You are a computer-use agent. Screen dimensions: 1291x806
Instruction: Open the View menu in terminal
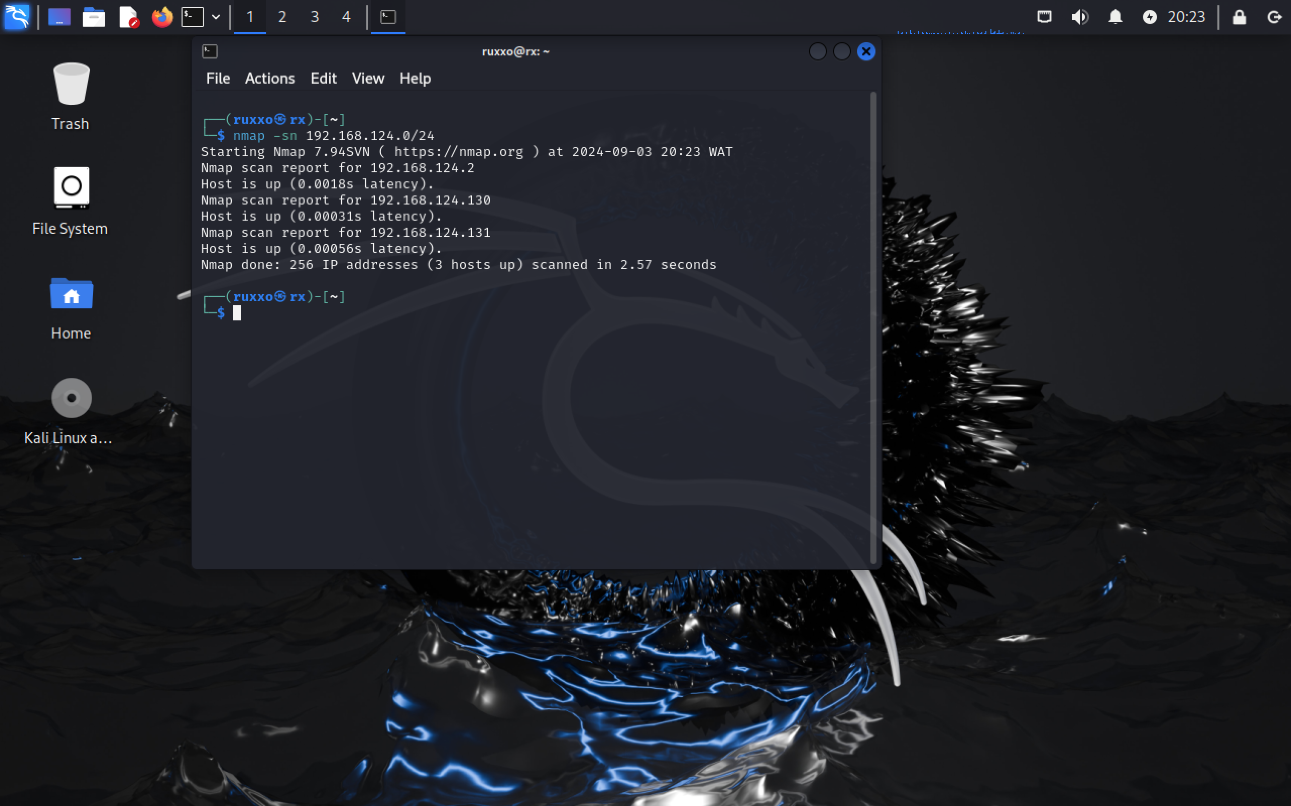(368, 79)
